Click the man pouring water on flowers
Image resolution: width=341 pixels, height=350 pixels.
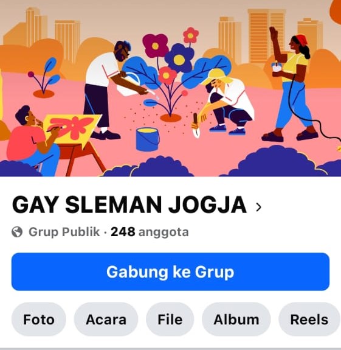(109, 89)
